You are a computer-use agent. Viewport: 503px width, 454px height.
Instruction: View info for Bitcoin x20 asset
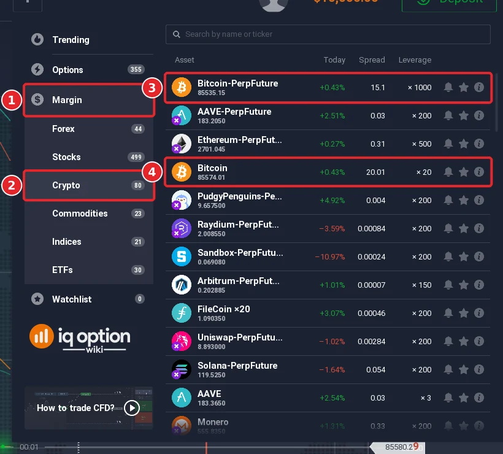pos(479,172)
